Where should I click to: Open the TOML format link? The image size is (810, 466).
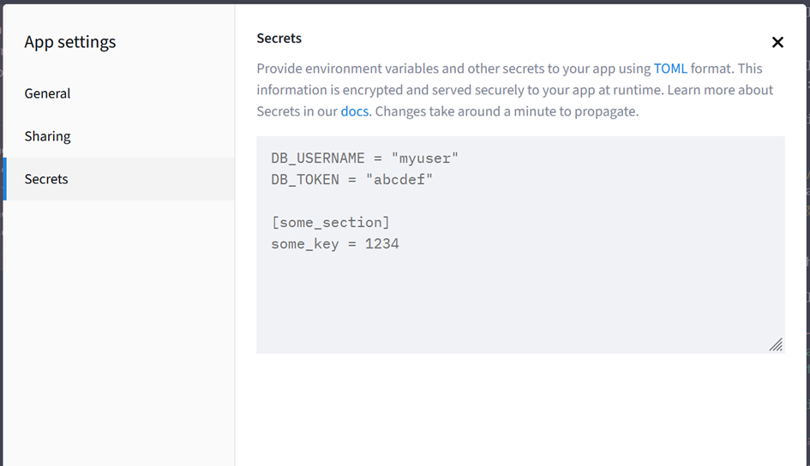pos(670,69)
